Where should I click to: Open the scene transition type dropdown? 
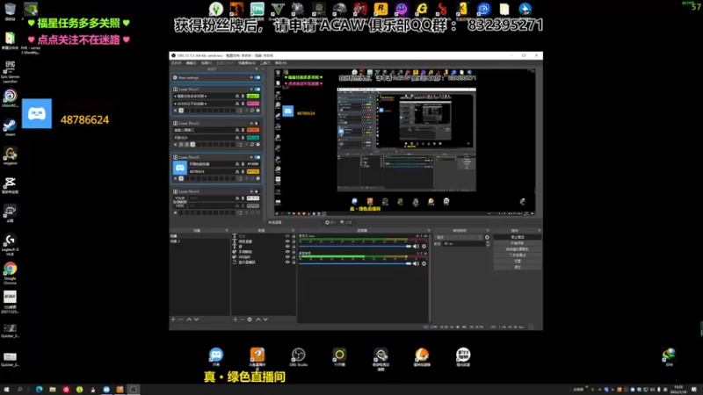pos(459,237)
